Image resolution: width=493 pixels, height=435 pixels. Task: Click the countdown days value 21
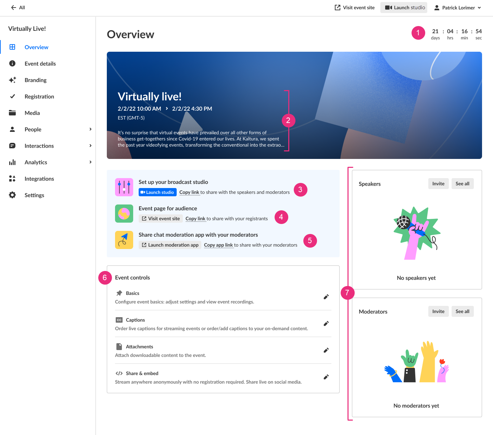coord(435,31)
